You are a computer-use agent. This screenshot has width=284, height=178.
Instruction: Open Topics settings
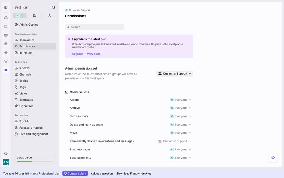click(34, 81)
